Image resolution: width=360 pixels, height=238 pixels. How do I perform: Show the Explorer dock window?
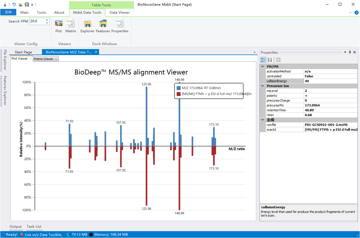coord(87,26)
